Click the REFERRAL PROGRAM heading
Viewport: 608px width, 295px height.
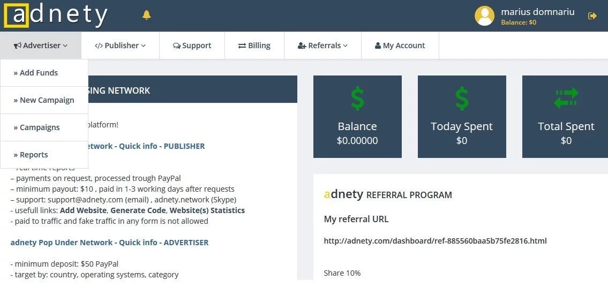(x=409, y=195)
